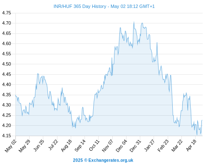Click the chart title INR/HUF 365 Day History
This screenshot has width=206, height=167.
pos(80,6)
